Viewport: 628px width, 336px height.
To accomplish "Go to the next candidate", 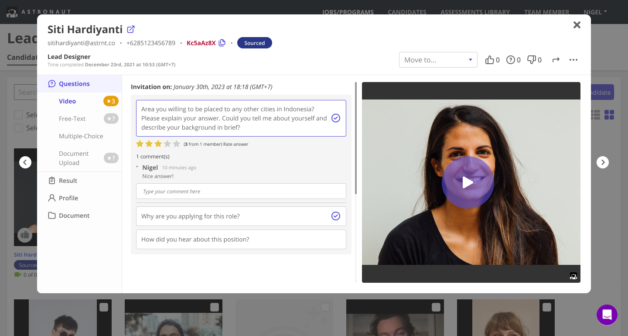I will point(603,162).
